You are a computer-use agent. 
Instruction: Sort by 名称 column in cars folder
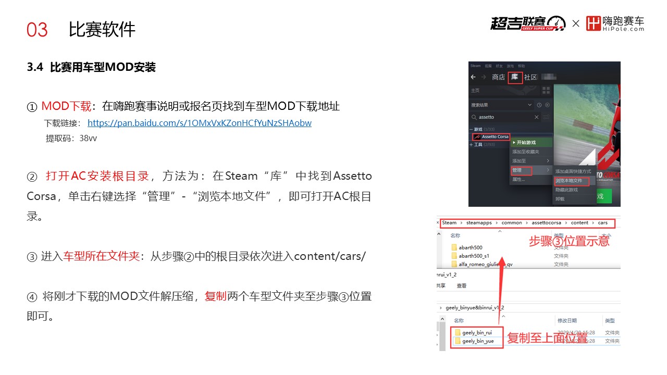click(455, 235)
